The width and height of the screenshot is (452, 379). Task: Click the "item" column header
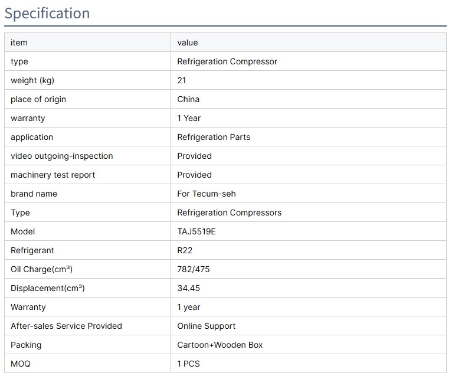pyautogui.click(x=19, y=43)
